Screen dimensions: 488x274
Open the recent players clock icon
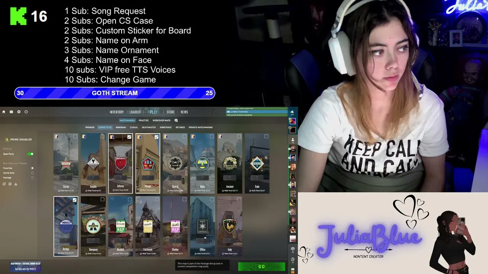click(292, 260)
